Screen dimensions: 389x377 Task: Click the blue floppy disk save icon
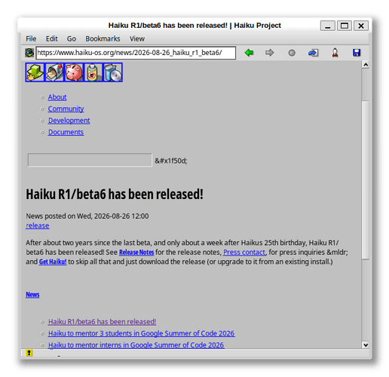pyautogui.click(x=357, y=53)
